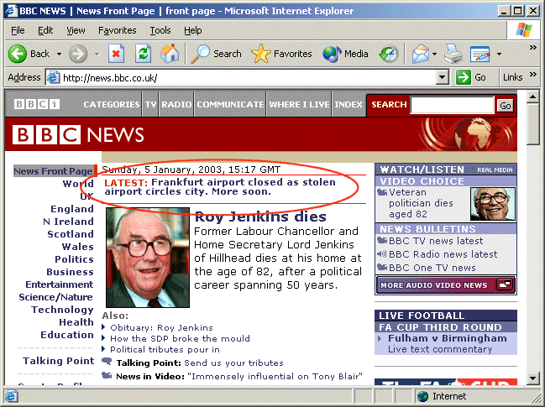Open the View menu

(x=76, y=30)
